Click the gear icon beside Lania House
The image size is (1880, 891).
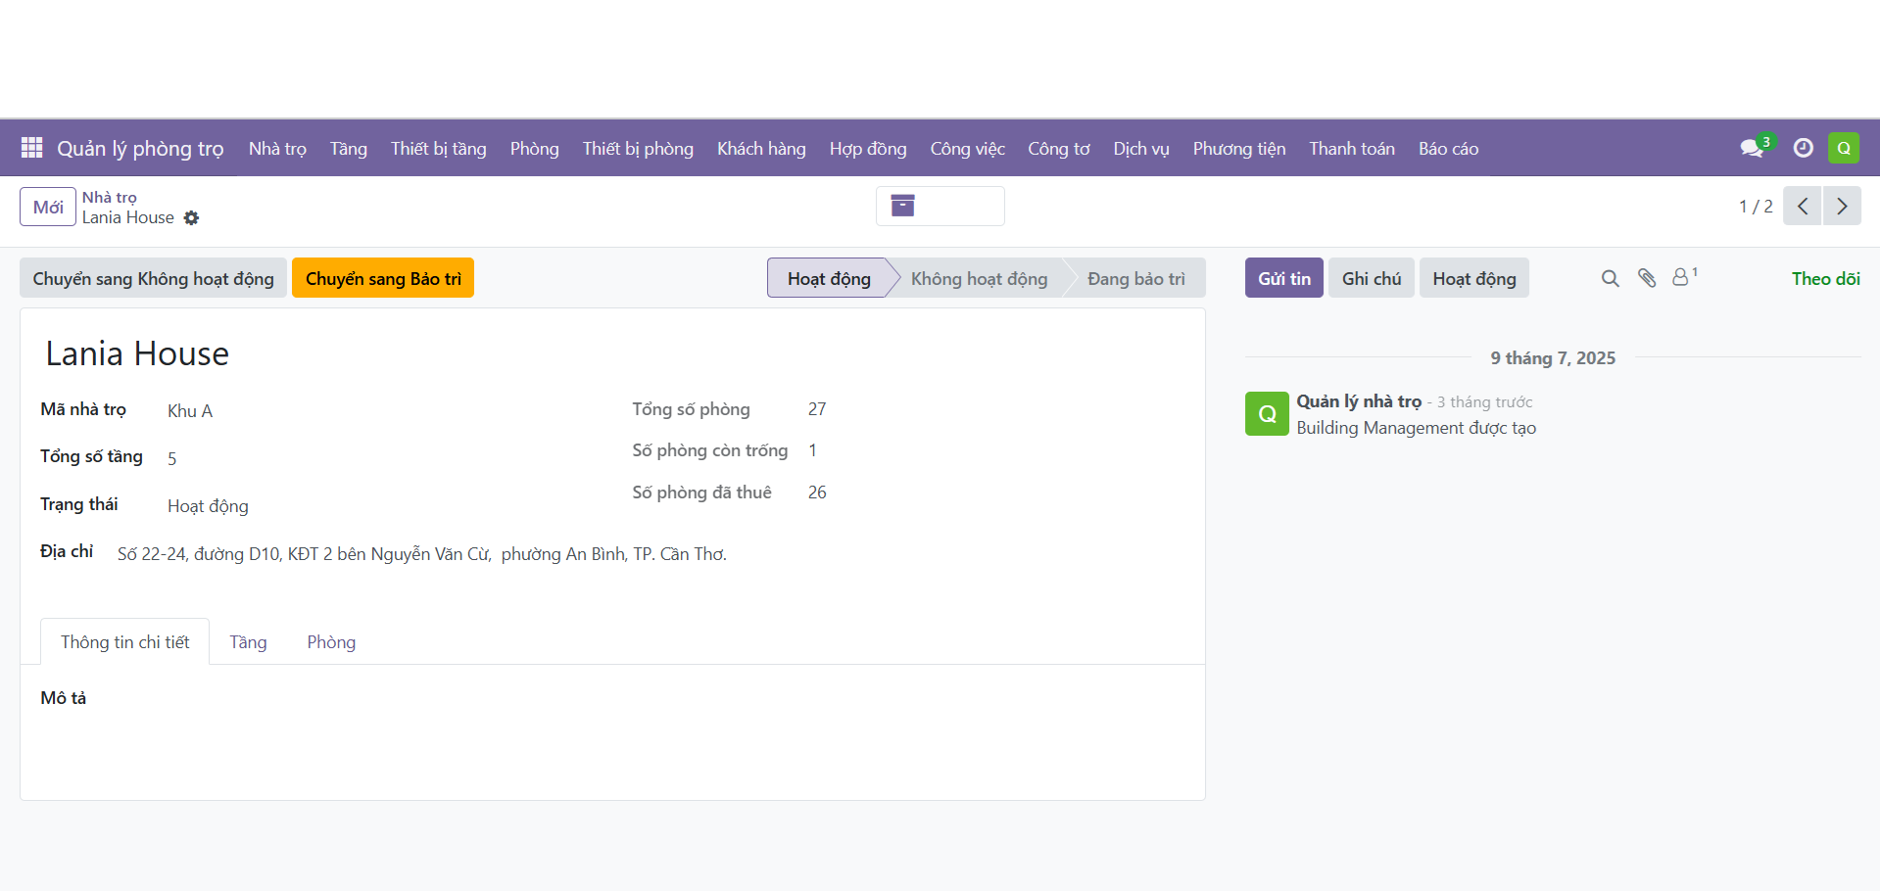point(191,218)
